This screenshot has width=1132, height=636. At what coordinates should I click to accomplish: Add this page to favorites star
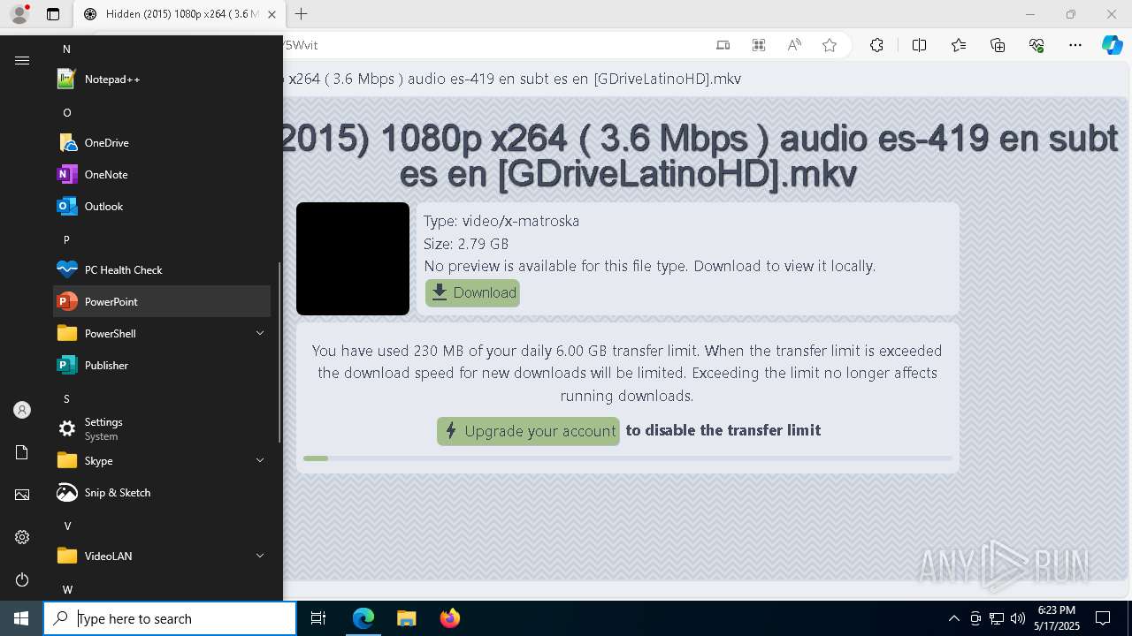[830, 45]
